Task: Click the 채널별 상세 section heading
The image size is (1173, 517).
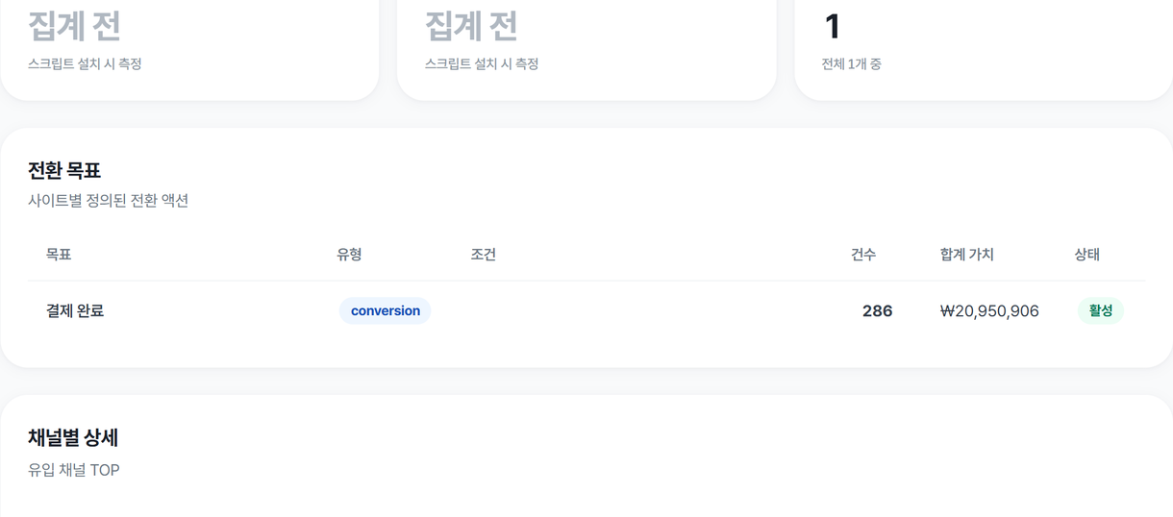Action: [x=73, y=437]
